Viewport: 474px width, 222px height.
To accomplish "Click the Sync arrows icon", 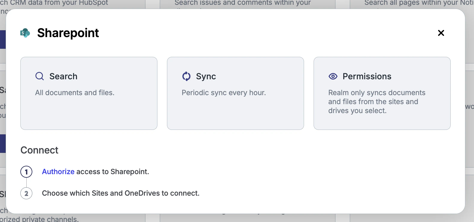I will coord(186,76).
